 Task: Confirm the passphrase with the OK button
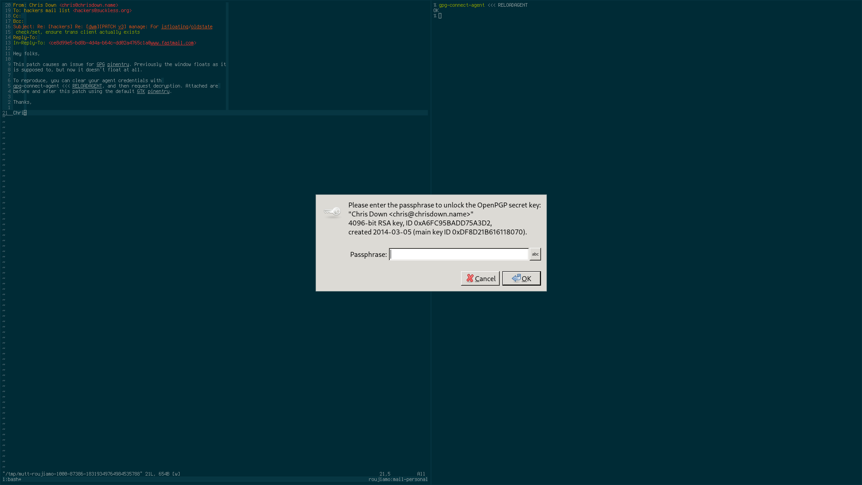[x=521, y=278]
